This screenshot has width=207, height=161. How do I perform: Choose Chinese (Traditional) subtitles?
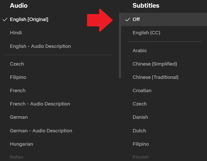point(156,77)
